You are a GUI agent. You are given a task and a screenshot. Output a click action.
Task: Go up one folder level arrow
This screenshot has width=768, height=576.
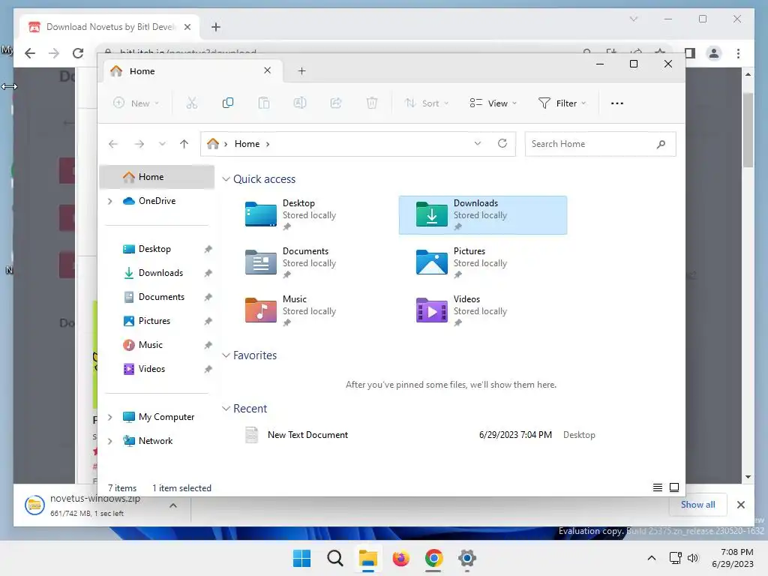pos(184,144)
